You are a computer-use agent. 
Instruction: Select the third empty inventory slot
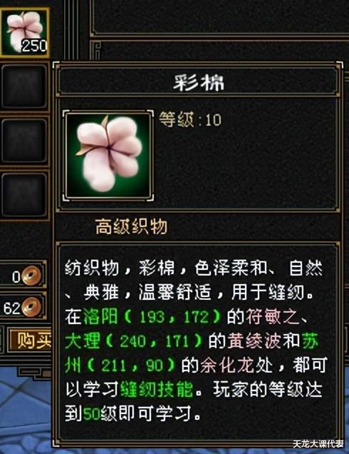coord(24,195)
